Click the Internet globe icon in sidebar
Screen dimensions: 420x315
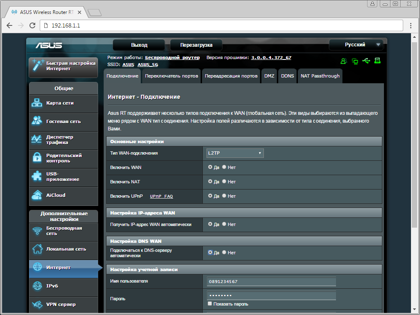point(37,267)
